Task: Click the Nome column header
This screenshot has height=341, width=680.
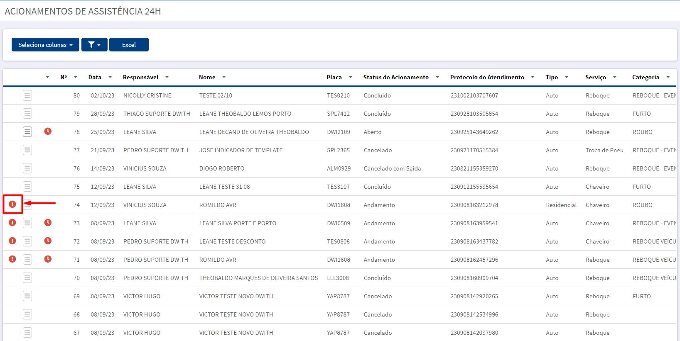Action: (x=207, y=77)
